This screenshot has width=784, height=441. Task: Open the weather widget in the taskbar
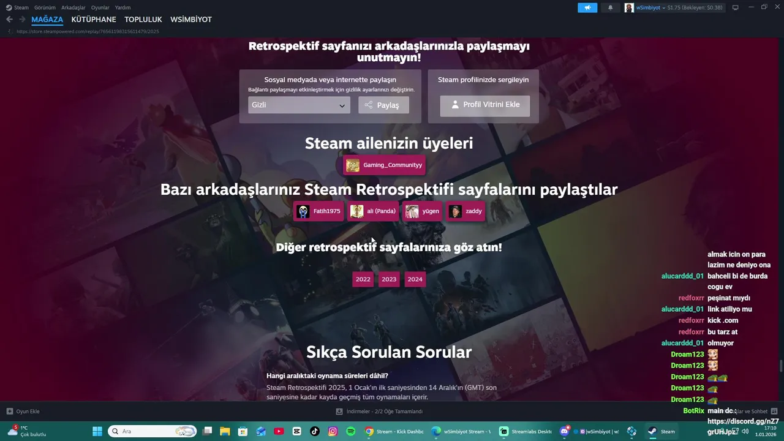pyautogui.click(x=27, y=431)
